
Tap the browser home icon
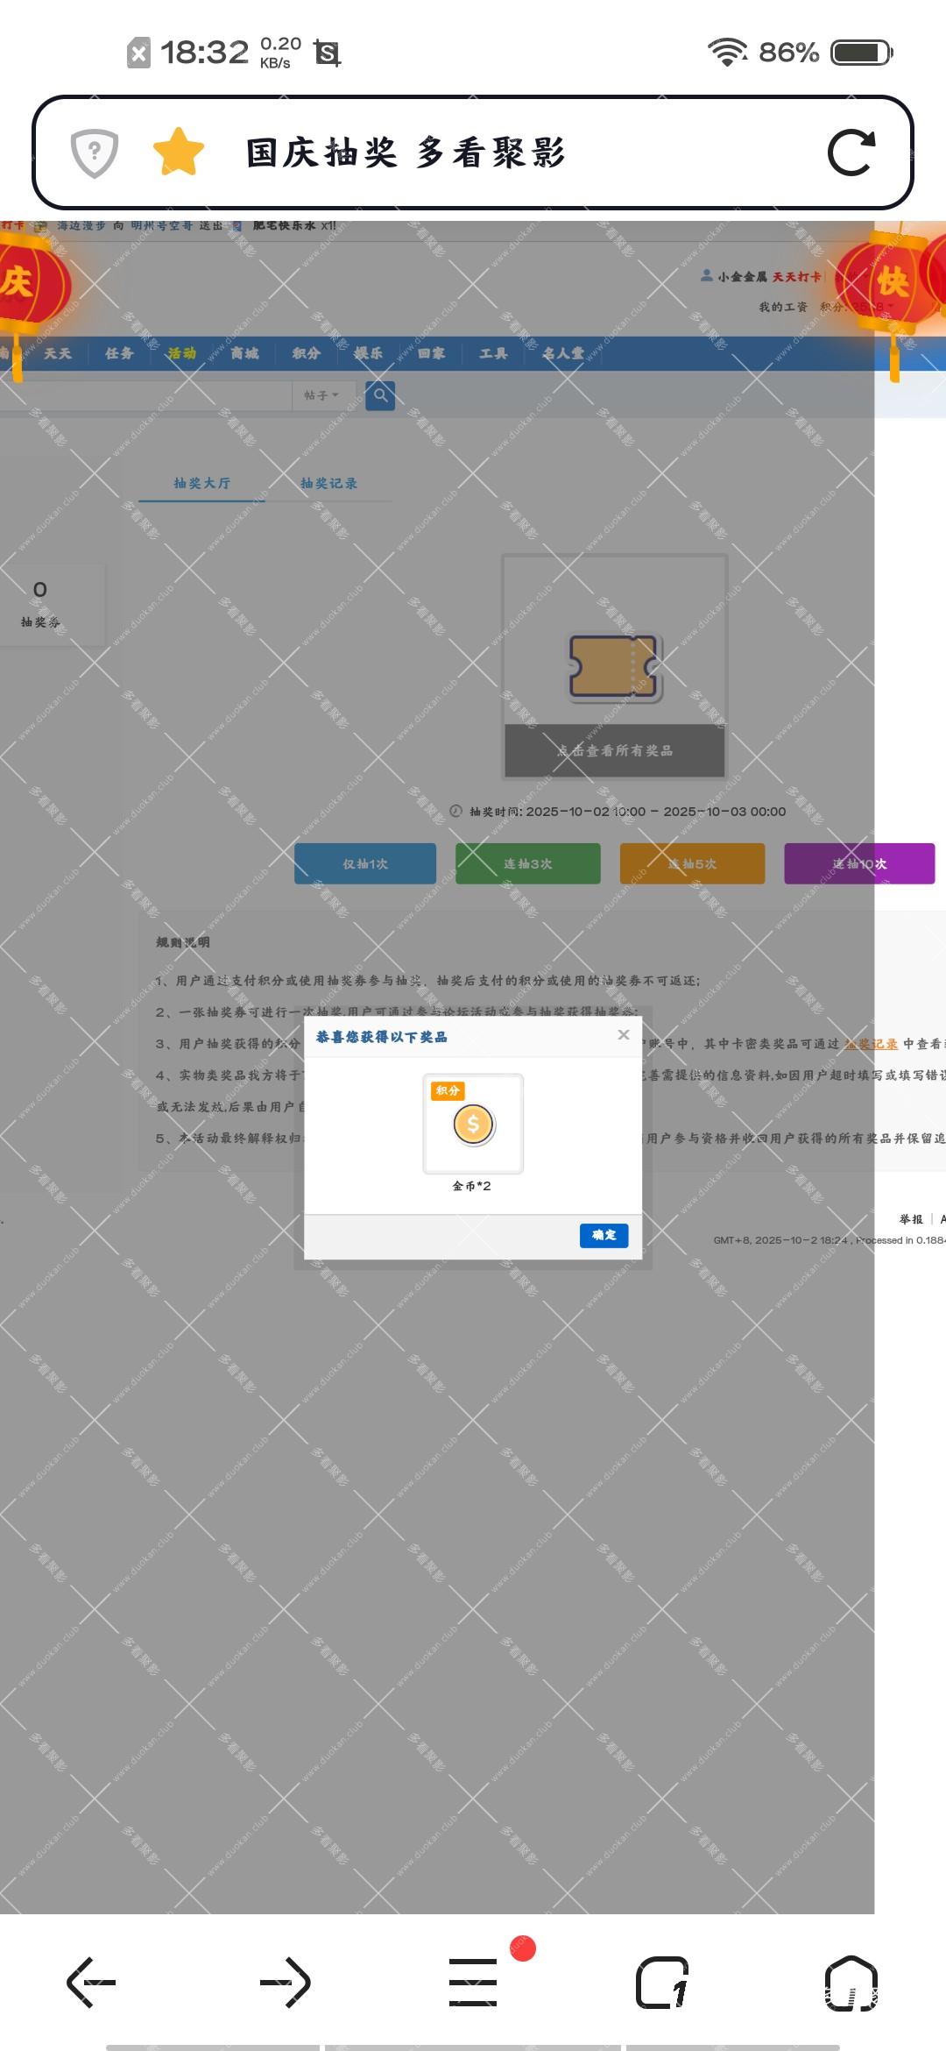[851, 1982]
